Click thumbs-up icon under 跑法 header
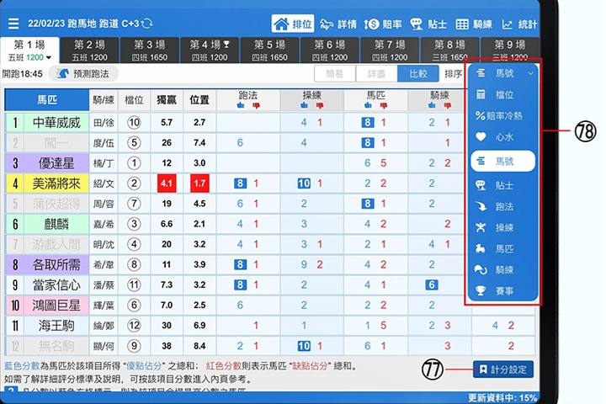 click(241, 105)
